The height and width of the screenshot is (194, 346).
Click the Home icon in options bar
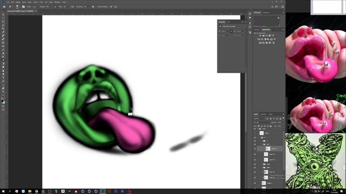pyautogui.click(x=4, y=6)
